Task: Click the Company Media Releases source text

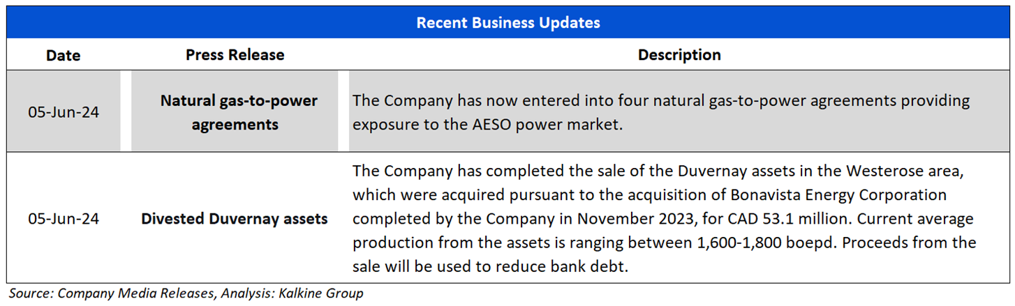Action: click(136, 293)
